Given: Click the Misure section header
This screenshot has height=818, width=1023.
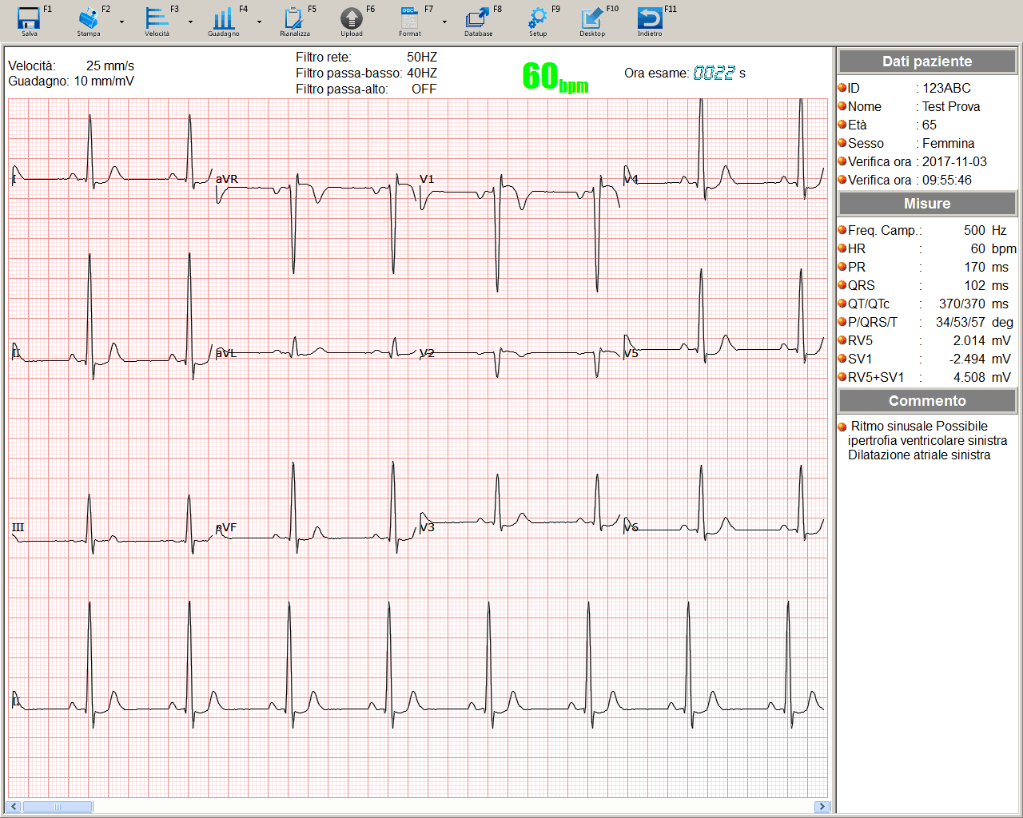Looking at the screenshot, I should [927, 204].
